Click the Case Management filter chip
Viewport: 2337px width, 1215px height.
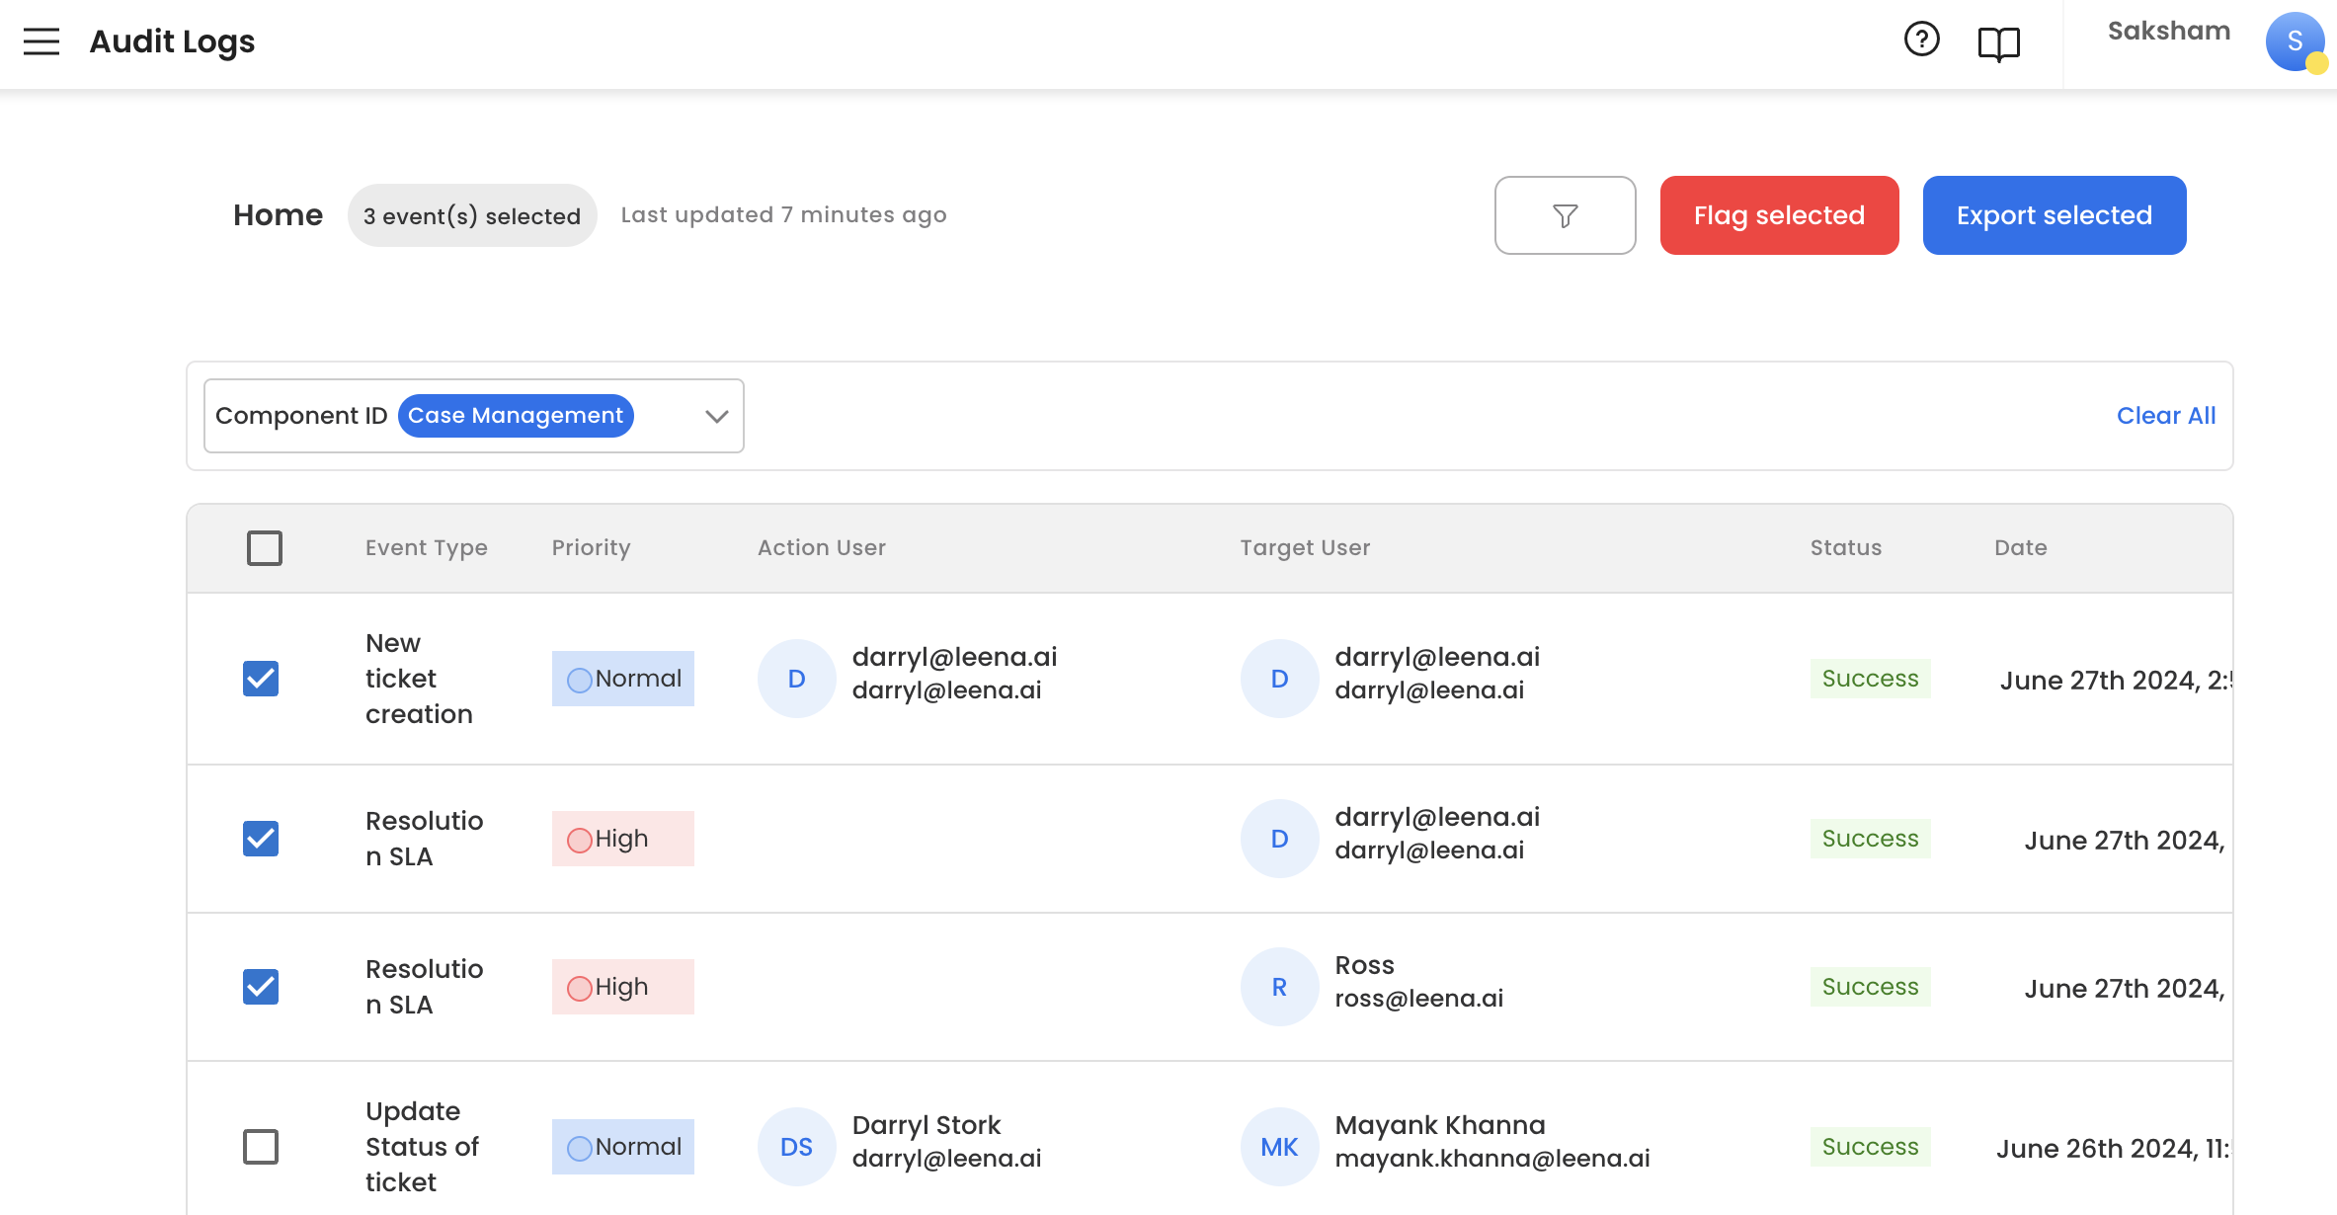click(x=516, y=416)
